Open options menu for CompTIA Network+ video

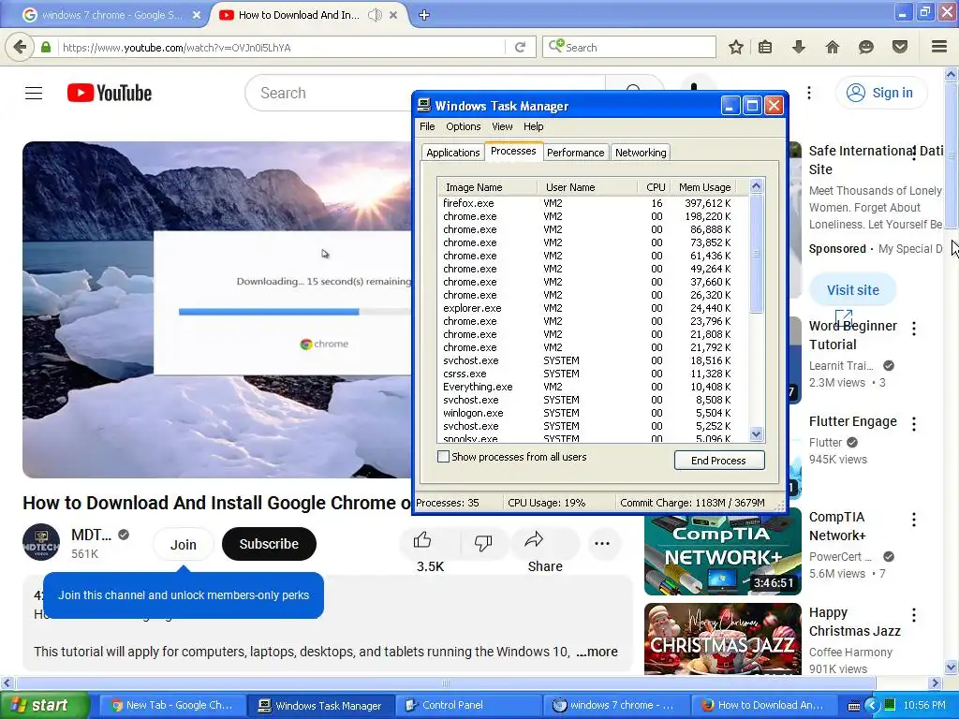click(914, 520)
